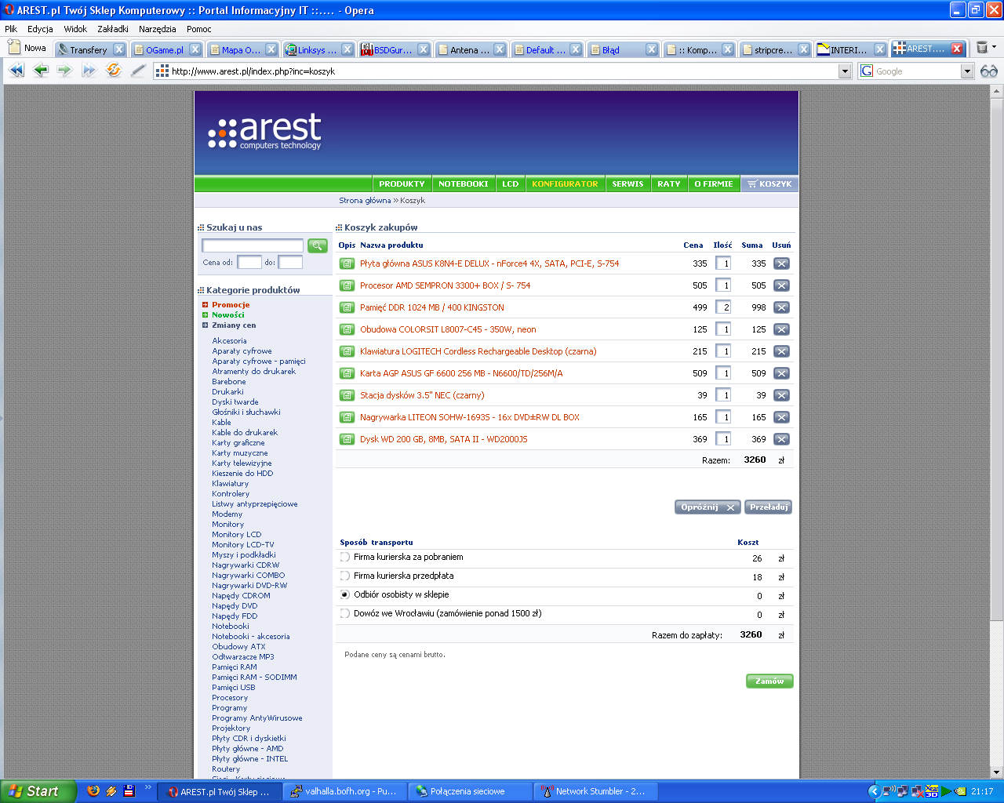
Task: Open the closed tabs trash icon
Action: coord(982,48)
